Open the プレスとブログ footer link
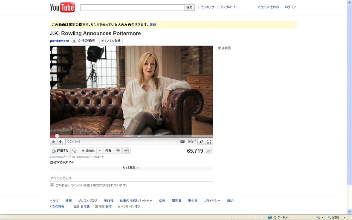The image size is (352, 220). (87, 200)
